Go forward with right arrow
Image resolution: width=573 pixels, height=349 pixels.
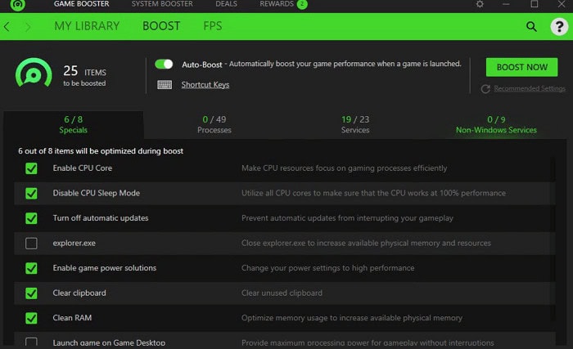pyautogui.click(x=28, y=26)
